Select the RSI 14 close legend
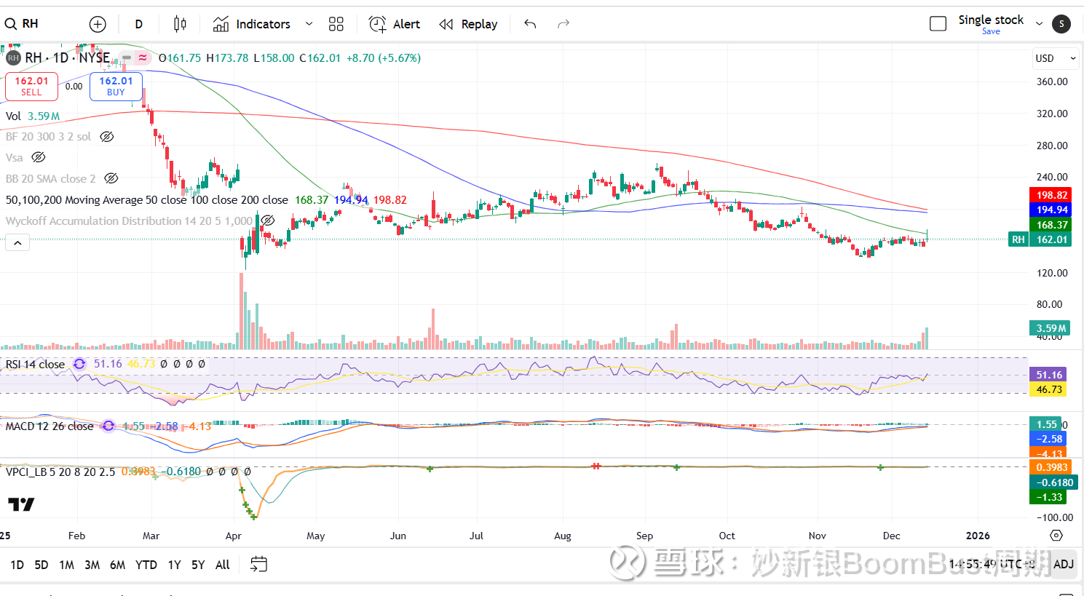The height and width of the screenshot is (596, 1084). (x=35, y=364)
